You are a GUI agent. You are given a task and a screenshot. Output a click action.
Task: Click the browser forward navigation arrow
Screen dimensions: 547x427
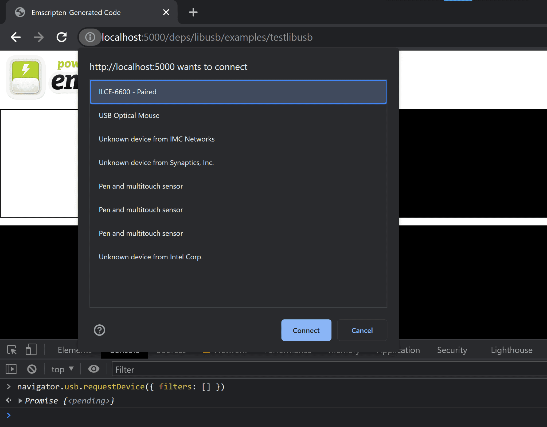coord(40,37)
